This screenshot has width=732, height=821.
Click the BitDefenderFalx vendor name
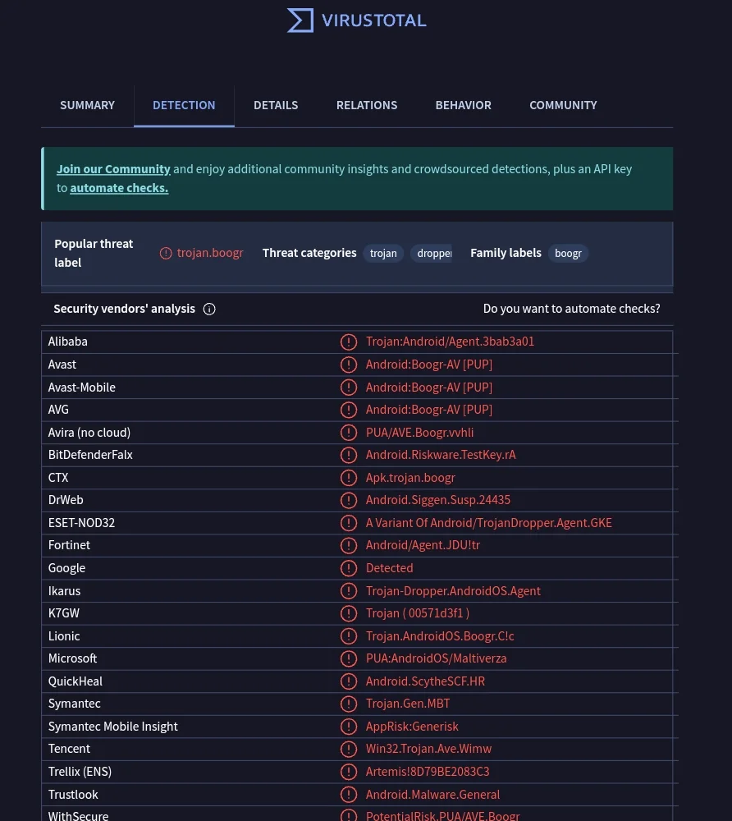point(90,455)
